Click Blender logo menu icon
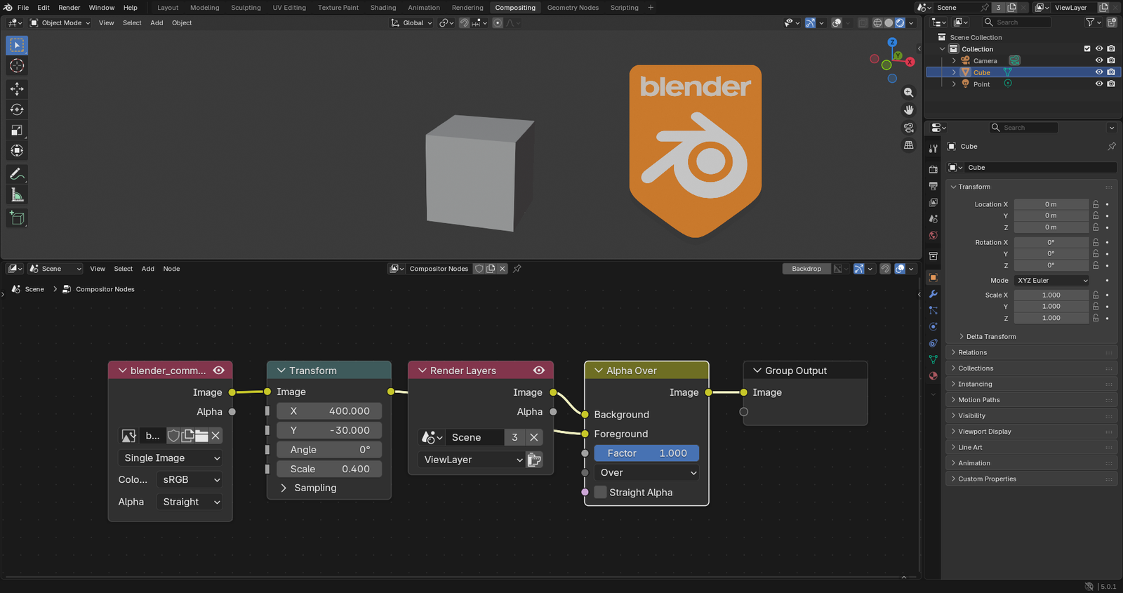 tap(7, 8)
